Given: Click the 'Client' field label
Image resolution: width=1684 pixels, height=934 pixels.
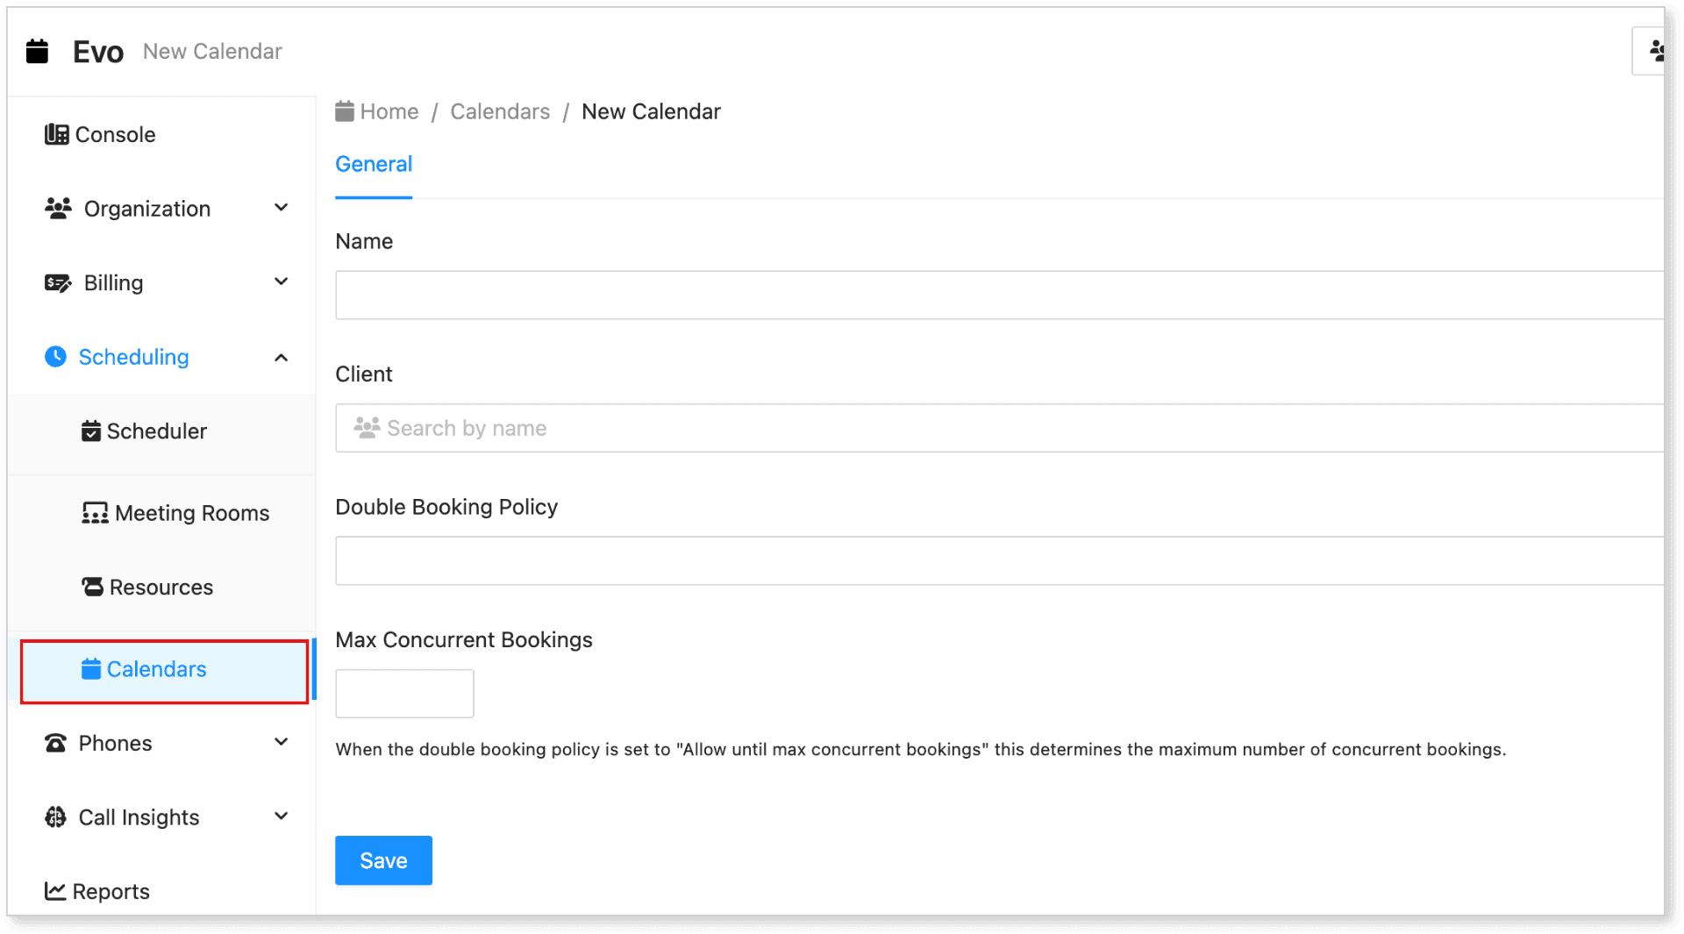Looking at the screenshot, I should click(364, 374).
